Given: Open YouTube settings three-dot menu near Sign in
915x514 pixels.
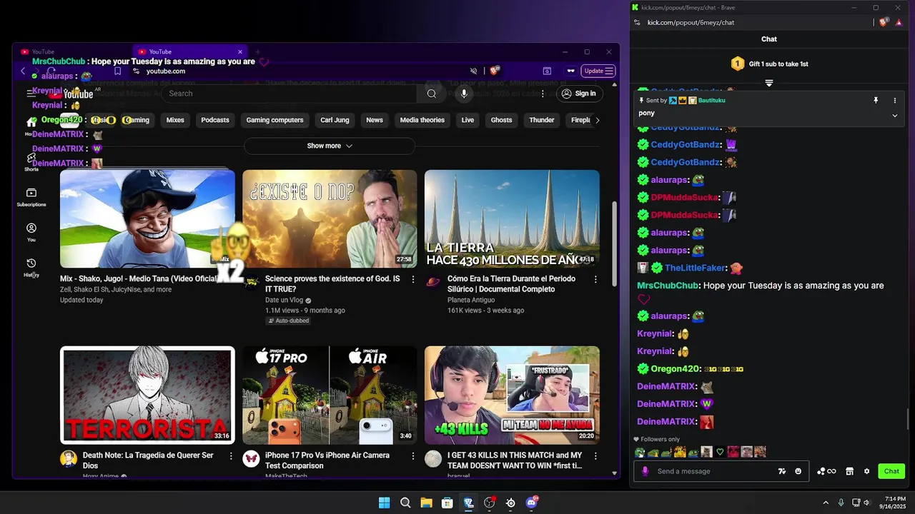Looking at the screenshot, I should click(543, 94).
